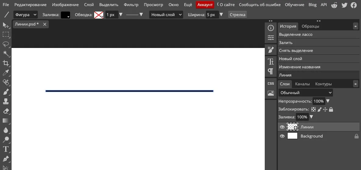
Task: Expand the Ширина value arrow
Action: pos(221,15)
